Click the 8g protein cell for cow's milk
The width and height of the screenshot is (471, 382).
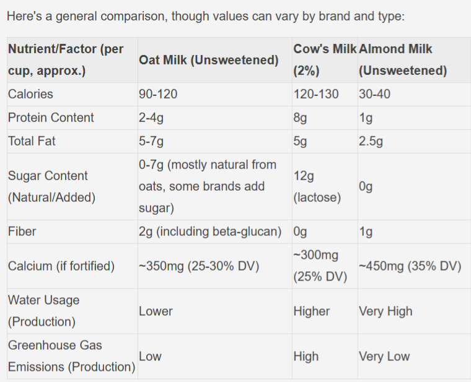coord(300,118)
